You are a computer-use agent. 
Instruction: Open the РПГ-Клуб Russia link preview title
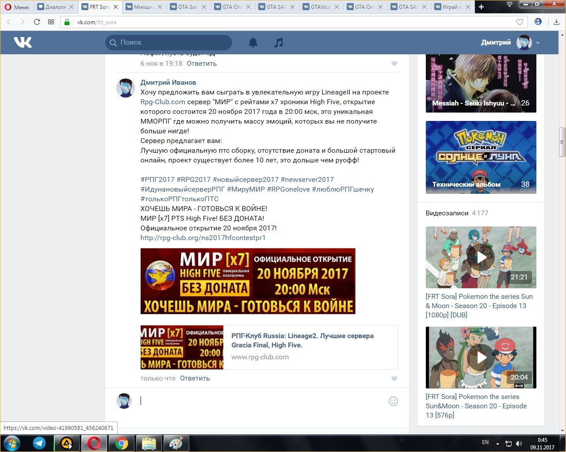pos(302,340)
